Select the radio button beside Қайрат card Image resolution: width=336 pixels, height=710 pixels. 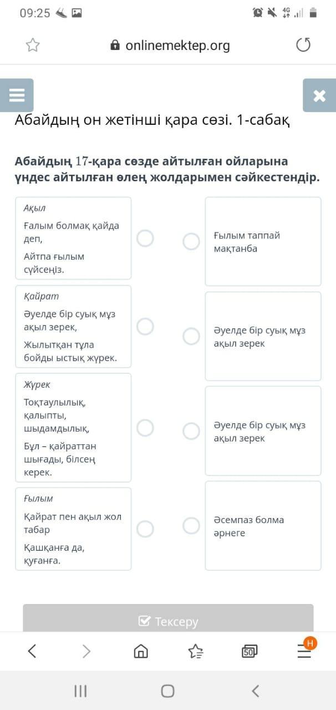[x=145, y=327]
